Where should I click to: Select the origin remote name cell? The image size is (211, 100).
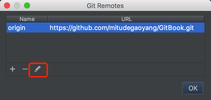point(17,27)
